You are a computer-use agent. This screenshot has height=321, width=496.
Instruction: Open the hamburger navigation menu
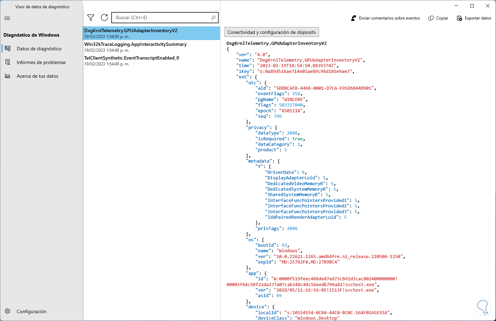(7, 18)
